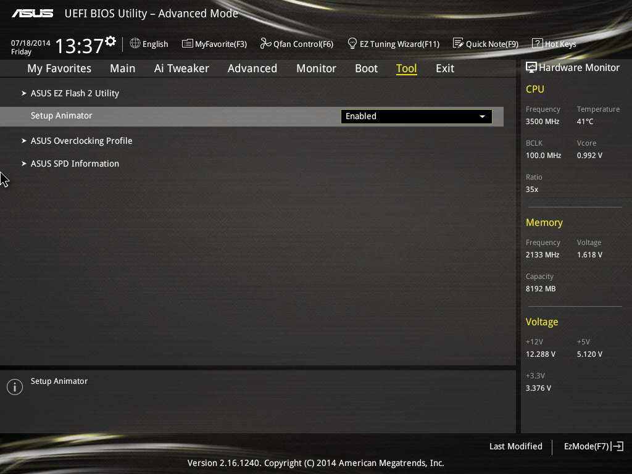Click memory frequency value 2133 MHz
This screenshot has height=474, width=632.
(543, 255)
